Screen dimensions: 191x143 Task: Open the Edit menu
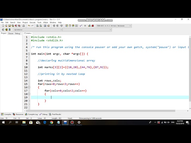point(7,22)
